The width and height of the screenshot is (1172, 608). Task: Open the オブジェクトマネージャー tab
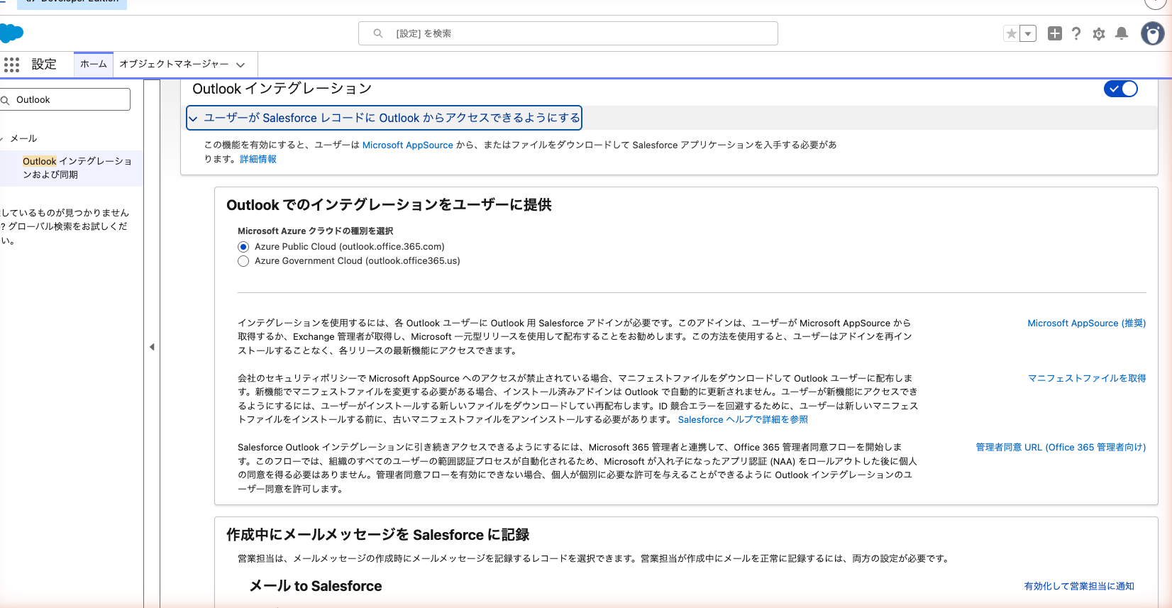(174, 64)
